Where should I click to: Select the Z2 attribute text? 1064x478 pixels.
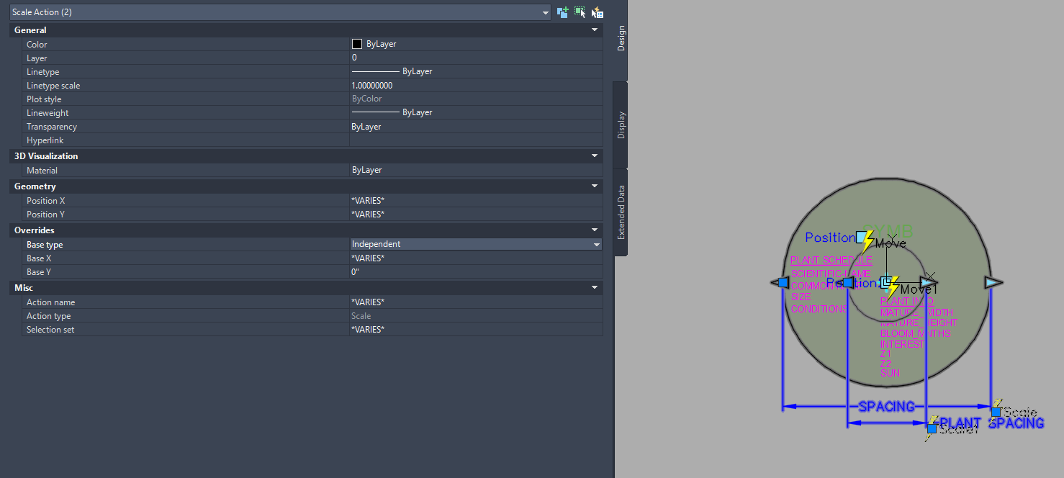885,364
